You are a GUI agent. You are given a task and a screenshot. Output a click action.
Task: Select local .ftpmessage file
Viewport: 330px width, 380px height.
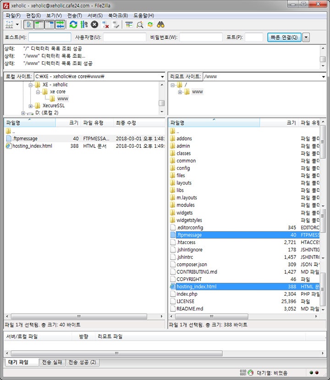tap(84, 138)
